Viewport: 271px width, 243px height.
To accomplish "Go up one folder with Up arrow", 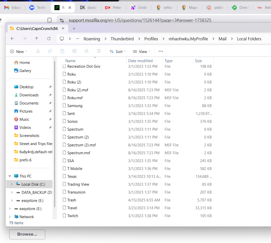I will (x=37, y=39).
